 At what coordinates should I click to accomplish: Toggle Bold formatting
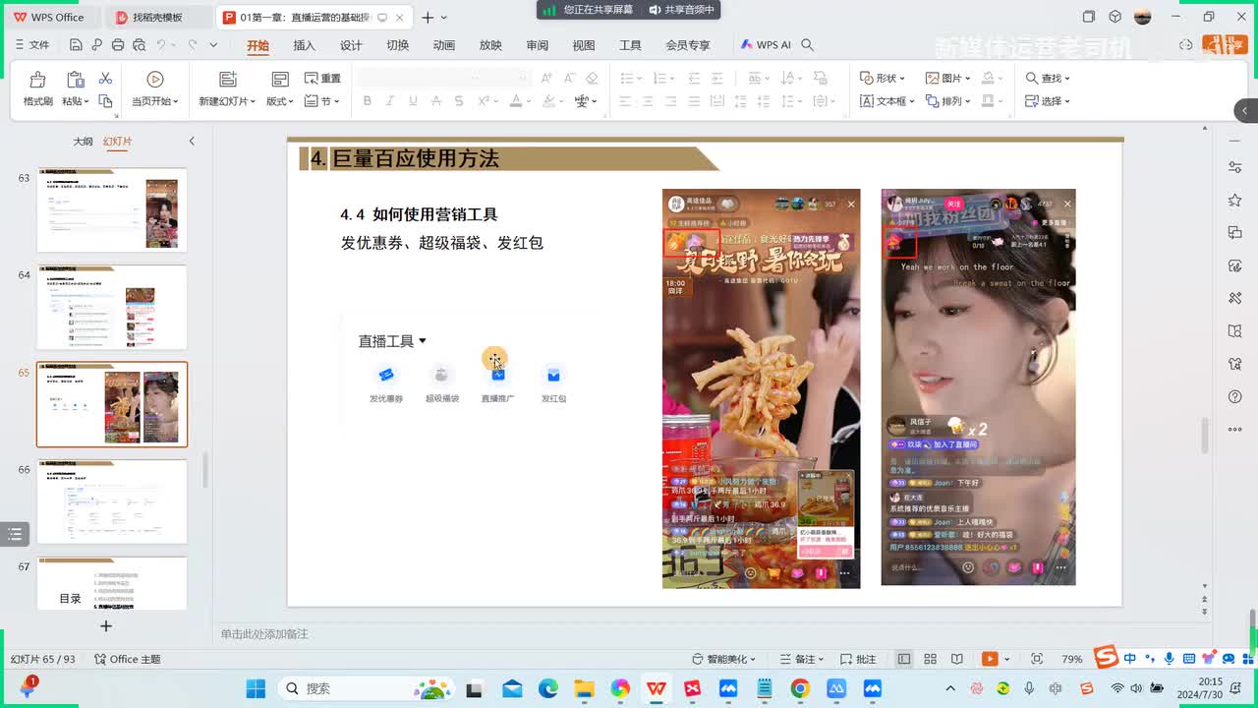[x=368, y=101]
